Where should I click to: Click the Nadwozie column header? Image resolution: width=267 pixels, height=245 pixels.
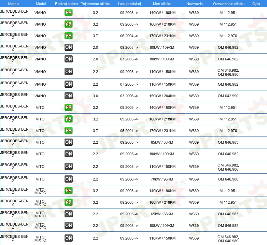click(195, 4)
